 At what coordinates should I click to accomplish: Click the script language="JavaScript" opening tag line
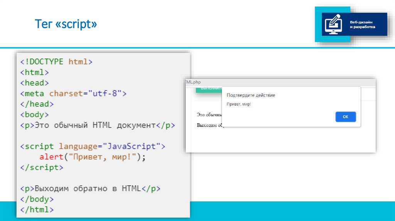pyautogui.click(x=93, y=146)
